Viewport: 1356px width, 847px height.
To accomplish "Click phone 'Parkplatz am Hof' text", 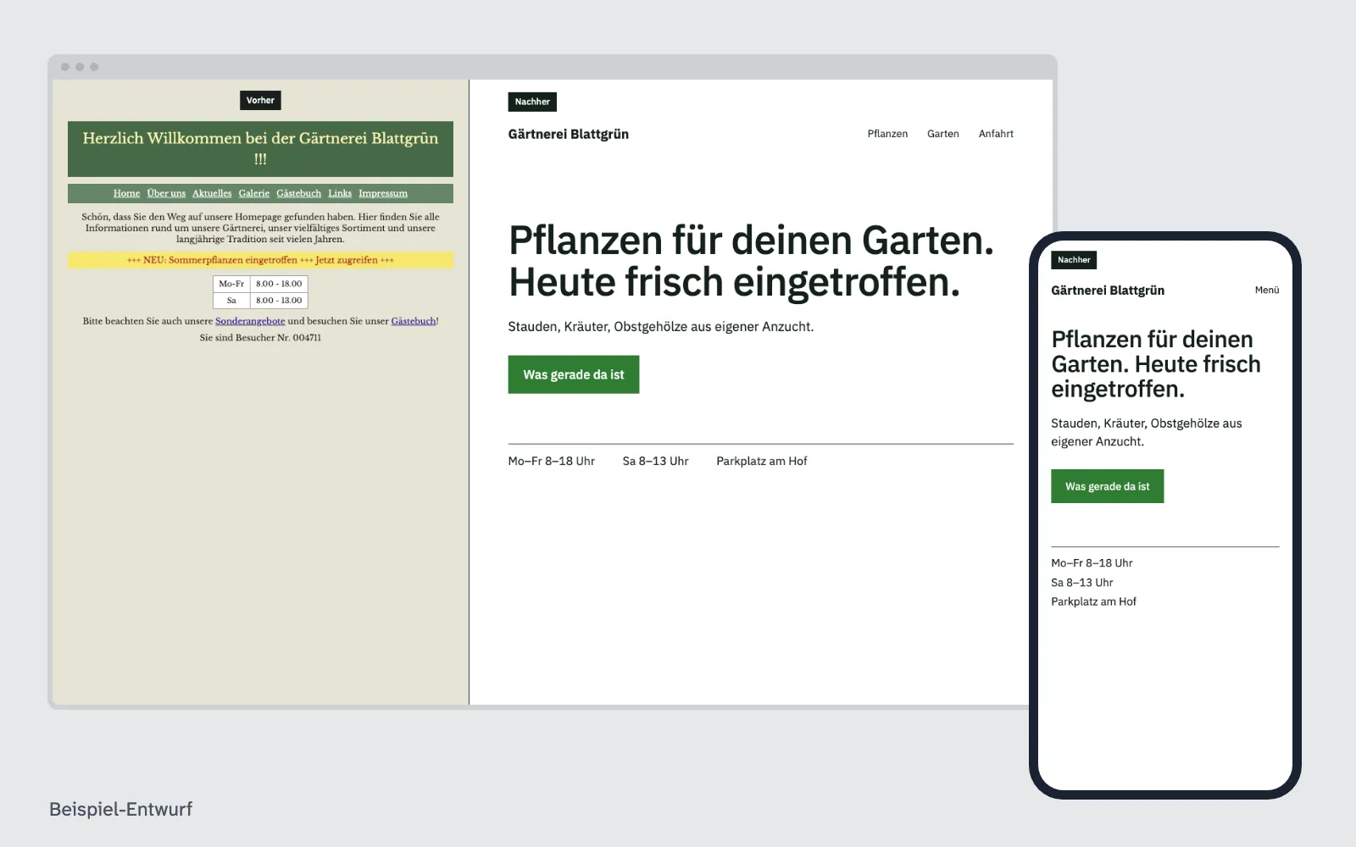I will tap(1093, 601).
